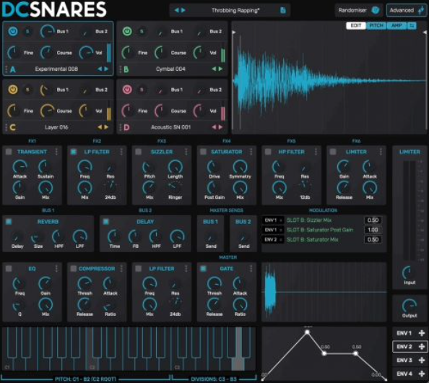Click the layer A Bus 1 knob
This screenshot has height=383, width=429.
[47, 32]
